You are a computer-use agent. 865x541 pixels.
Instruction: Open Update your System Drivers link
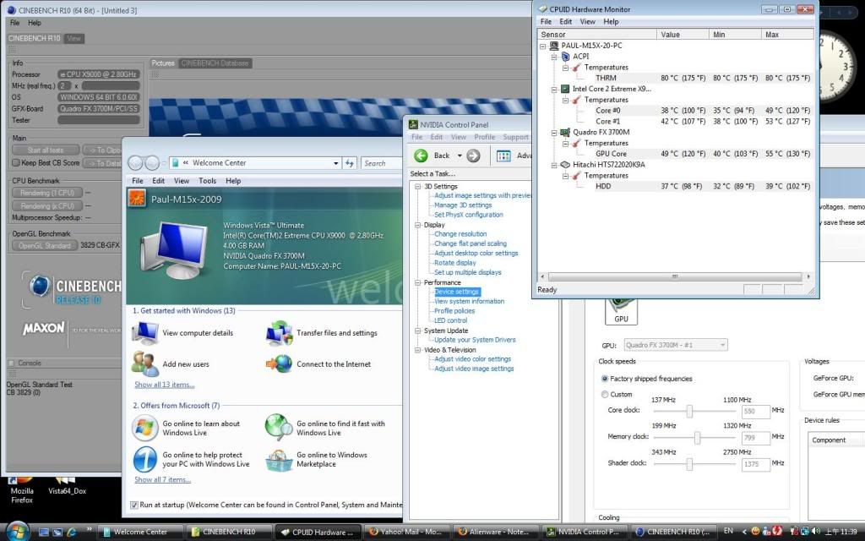click(474, 340)
